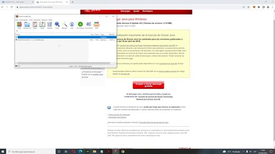
Task: Open Microsoft Edge from the taskbar
Action: (x=80, y=151)
